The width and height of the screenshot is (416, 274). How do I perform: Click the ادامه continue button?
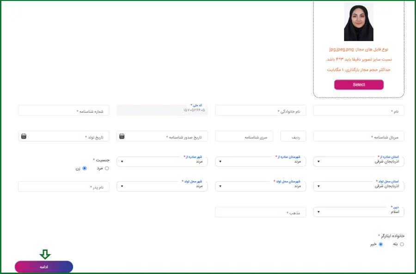(44, 267)
